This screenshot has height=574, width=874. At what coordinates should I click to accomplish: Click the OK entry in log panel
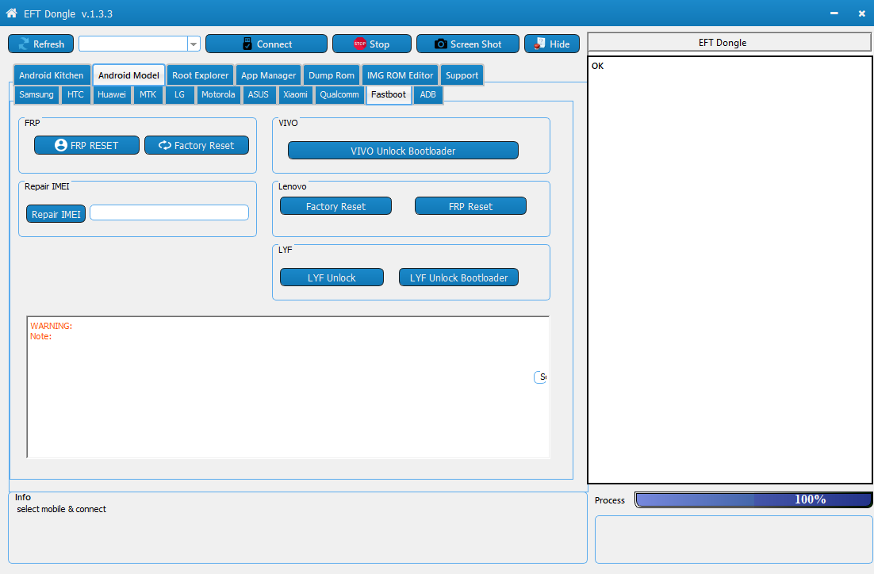[x=597, y=66]
